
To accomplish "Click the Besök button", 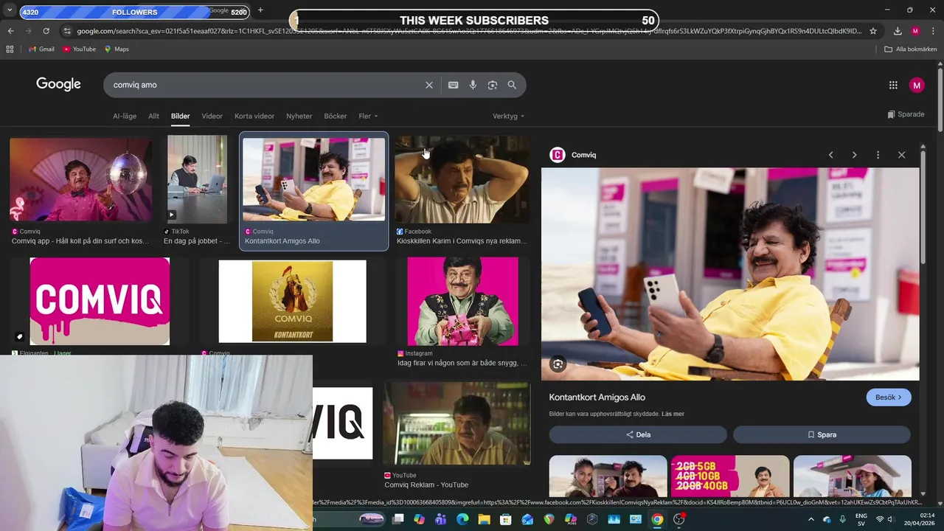I will [889, 398].
